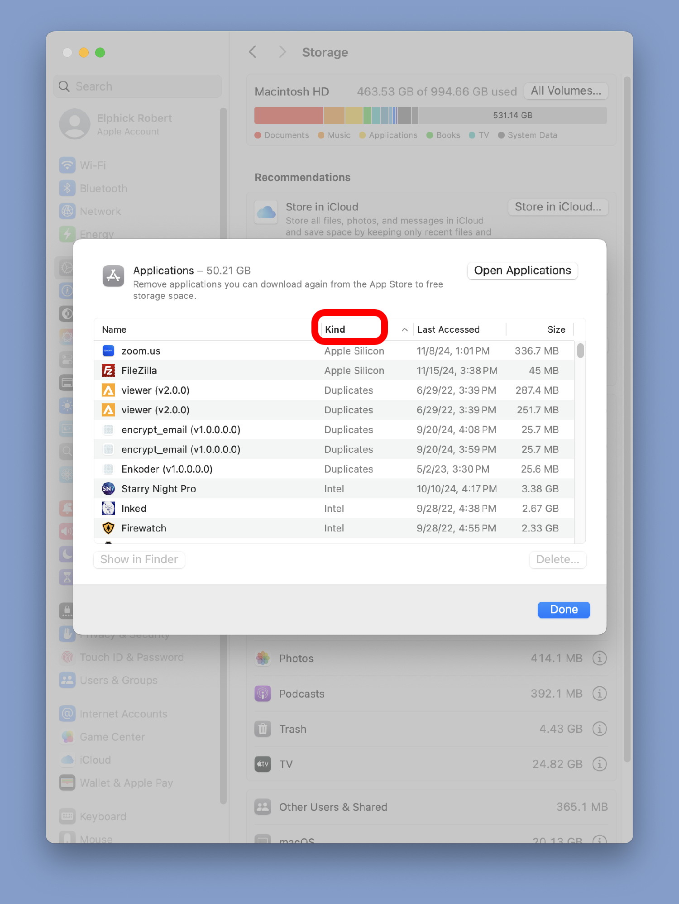
Task: Select the viewer (v2.0.0) row sized 251.7 MB
Action: [334, 410]
